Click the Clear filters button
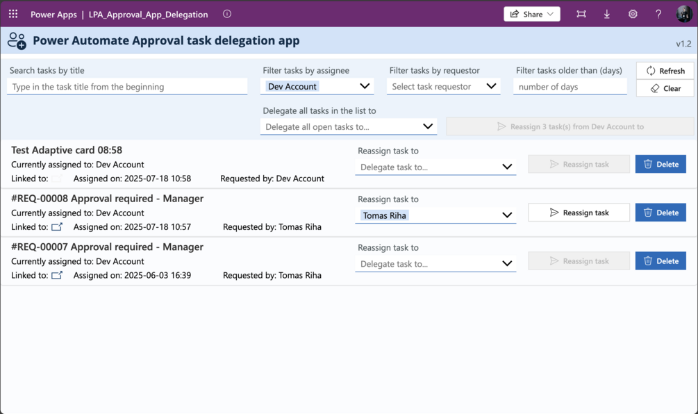Viewport: 698px width, 414px height. (665, 88)
